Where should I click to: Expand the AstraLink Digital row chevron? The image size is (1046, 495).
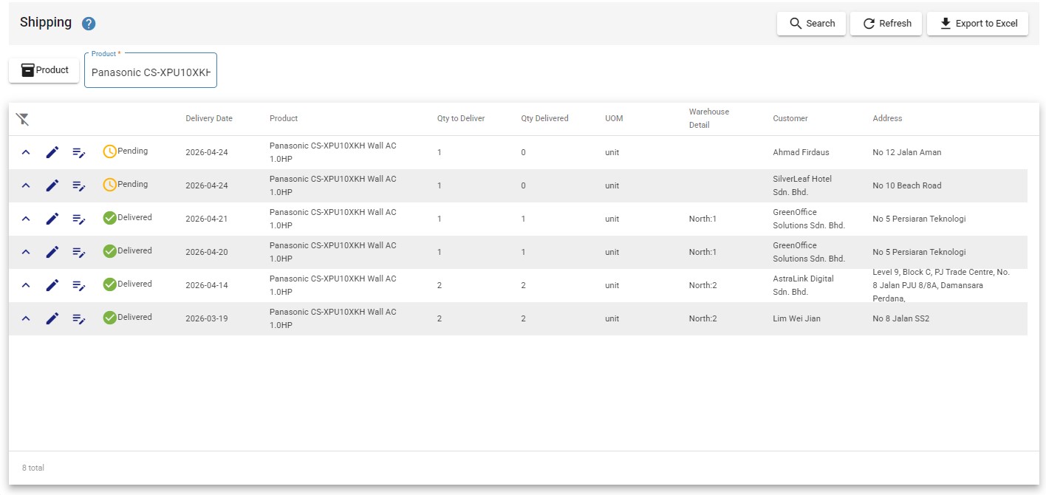(x=26, y=286)
